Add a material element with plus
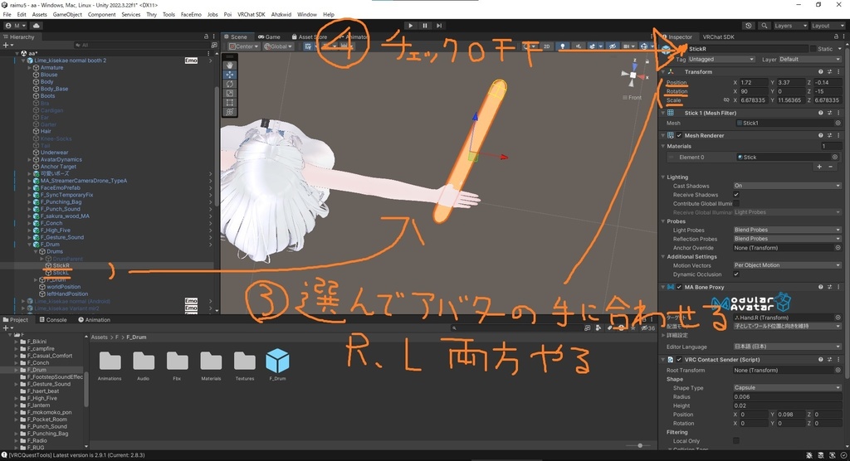 tap(819, 167)
